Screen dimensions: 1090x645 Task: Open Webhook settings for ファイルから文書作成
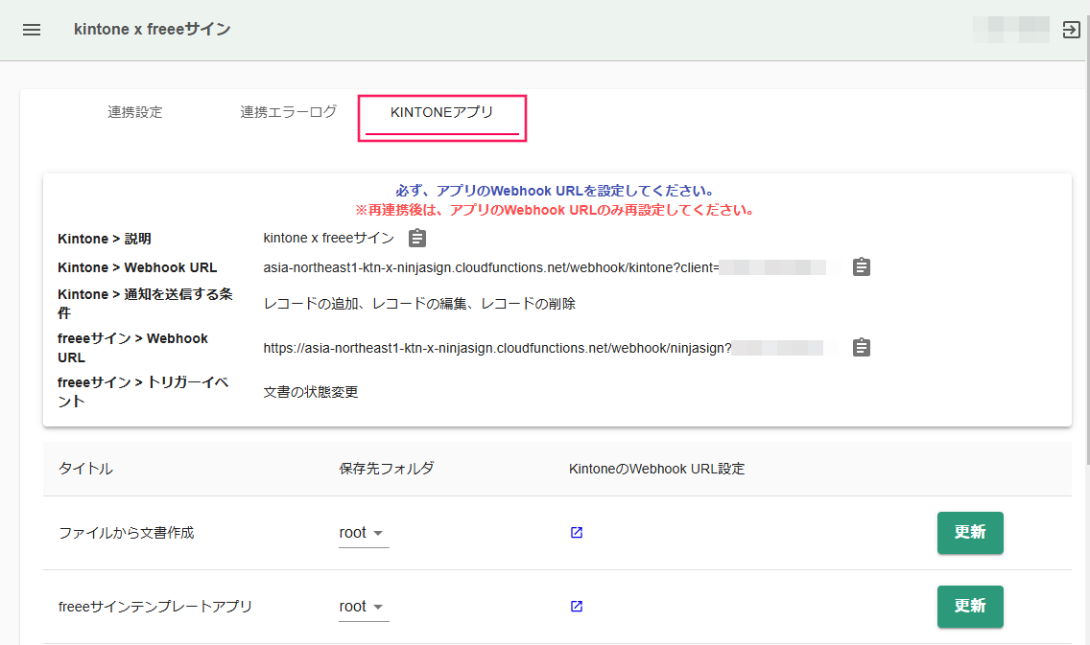pyautogui.click(x=577, y=533)
